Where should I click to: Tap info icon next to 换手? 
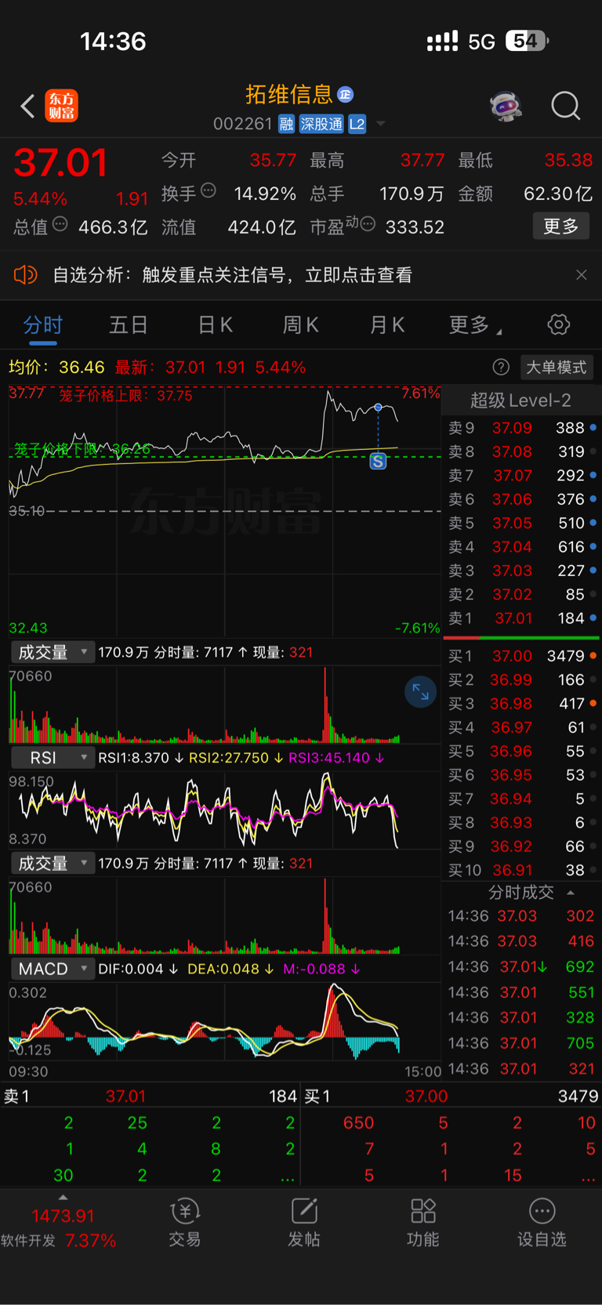click(209, 190)
